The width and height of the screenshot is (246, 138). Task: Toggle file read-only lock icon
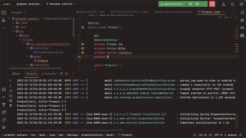tap(241, 135)
